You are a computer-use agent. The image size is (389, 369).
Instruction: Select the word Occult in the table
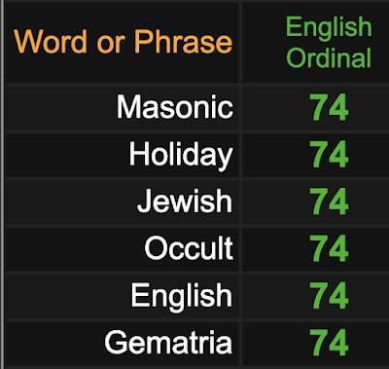[x=189, y=248]
